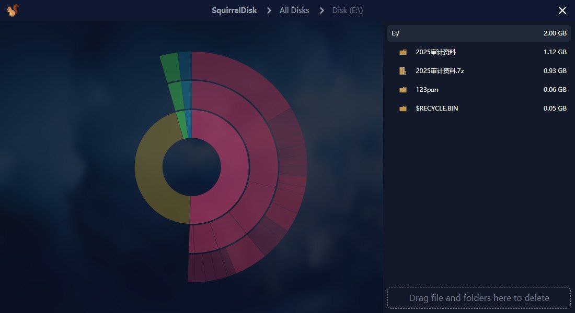Screen dimensions: 575x313
Task: Close the disk view with X
Action: pyautogui.click(x=562, y=10)
